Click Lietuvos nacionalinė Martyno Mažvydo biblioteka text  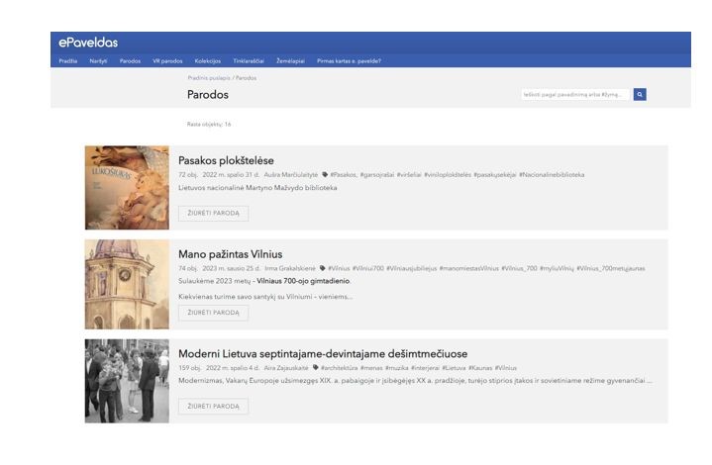click(x=257, y=188)
